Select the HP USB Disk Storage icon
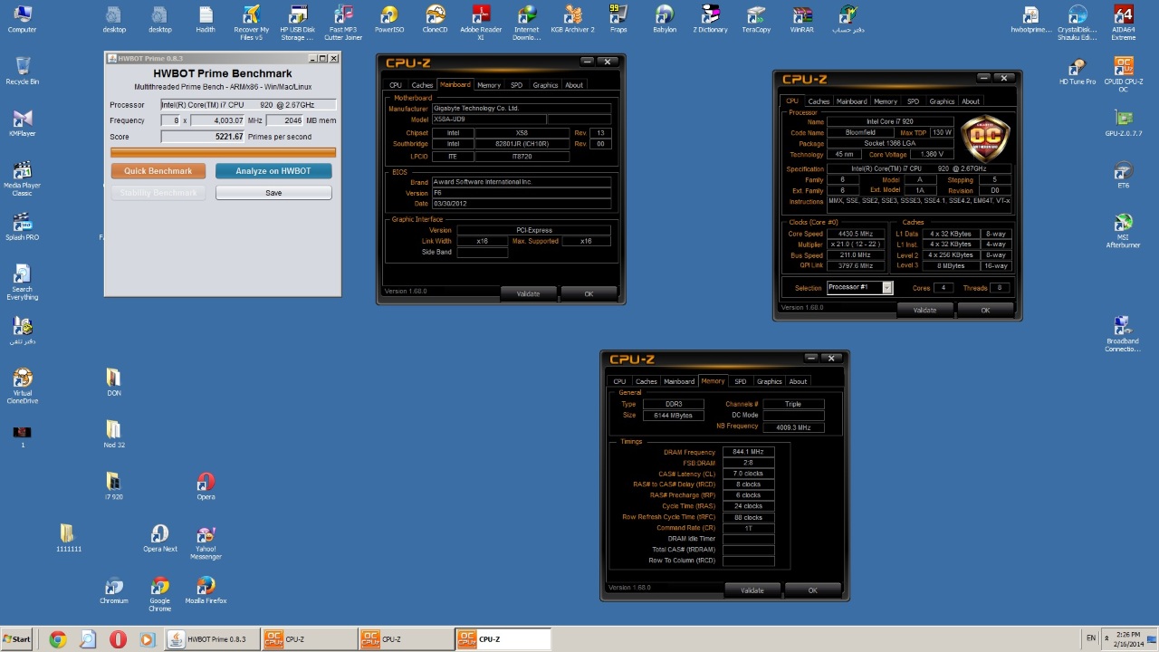Screen dimensions: 1159x652 [297, 23]
